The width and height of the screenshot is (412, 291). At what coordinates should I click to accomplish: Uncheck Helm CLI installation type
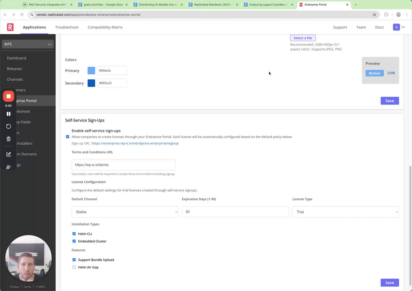[x=74, y=234]
